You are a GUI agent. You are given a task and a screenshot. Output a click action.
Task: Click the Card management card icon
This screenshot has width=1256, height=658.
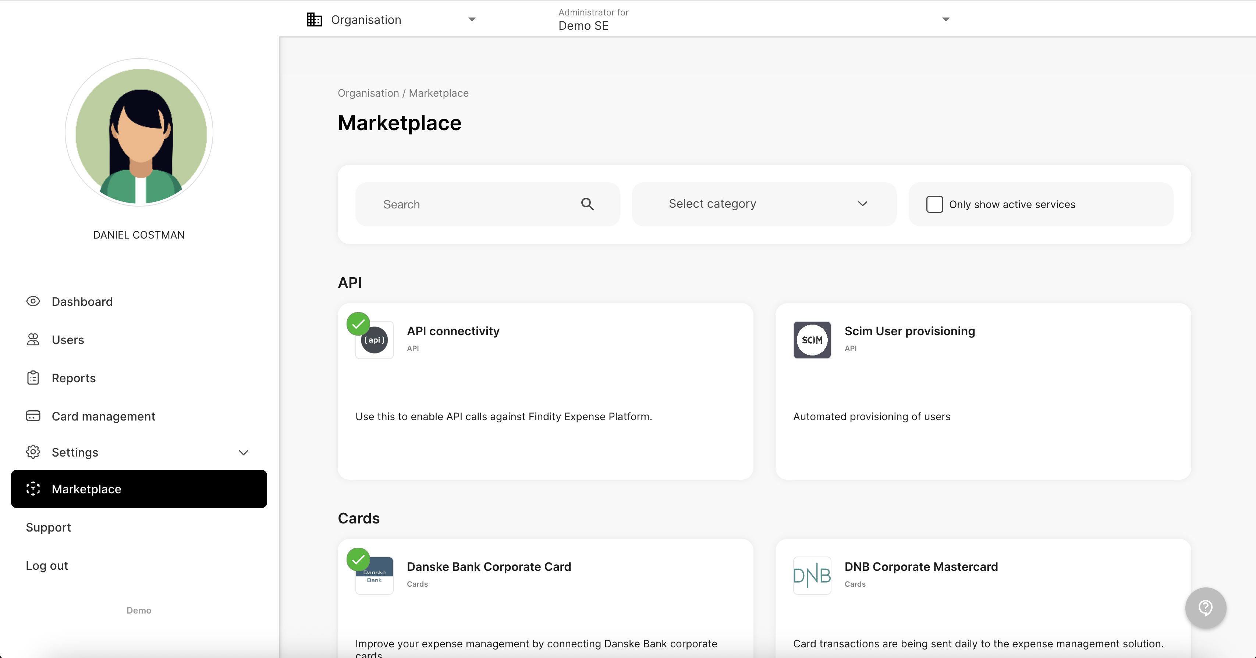pos(33,416)
